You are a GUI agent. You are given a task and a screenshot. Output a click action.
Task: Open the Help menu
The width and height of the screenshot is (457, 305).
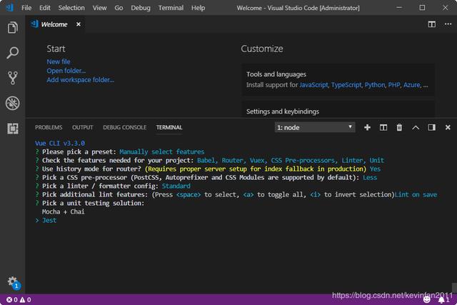[199, 8]
